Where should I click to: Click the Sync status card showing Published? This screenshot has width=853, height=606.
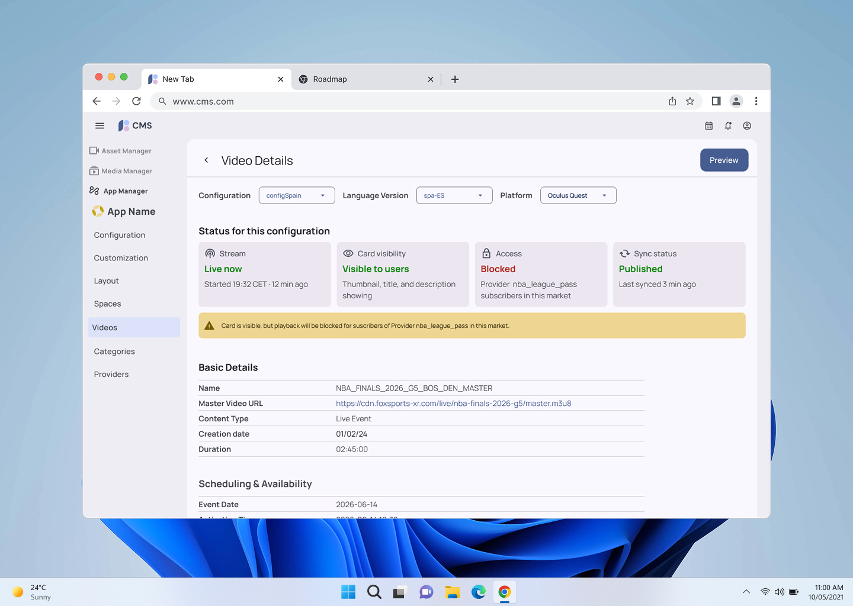point(679,275)
